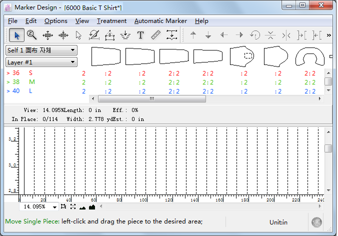
Task: Select the white arrow cursor tool
Action: [x=78, y=35]
